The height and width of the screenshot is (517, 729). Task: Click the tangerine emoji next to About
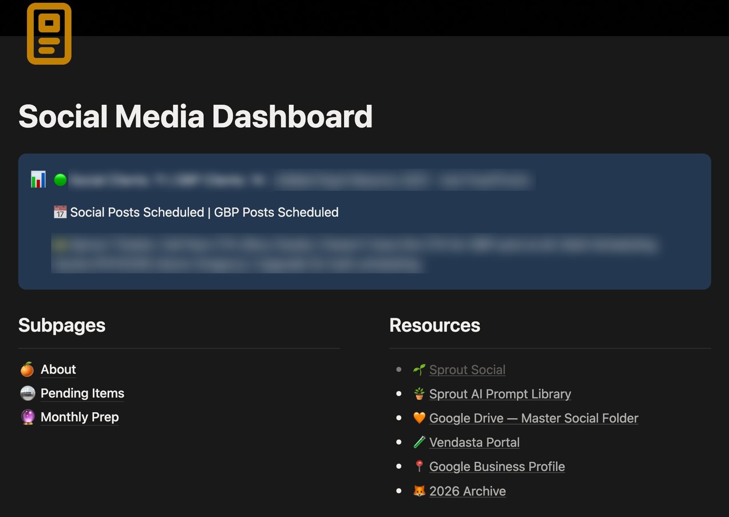(x=27, y=369)
